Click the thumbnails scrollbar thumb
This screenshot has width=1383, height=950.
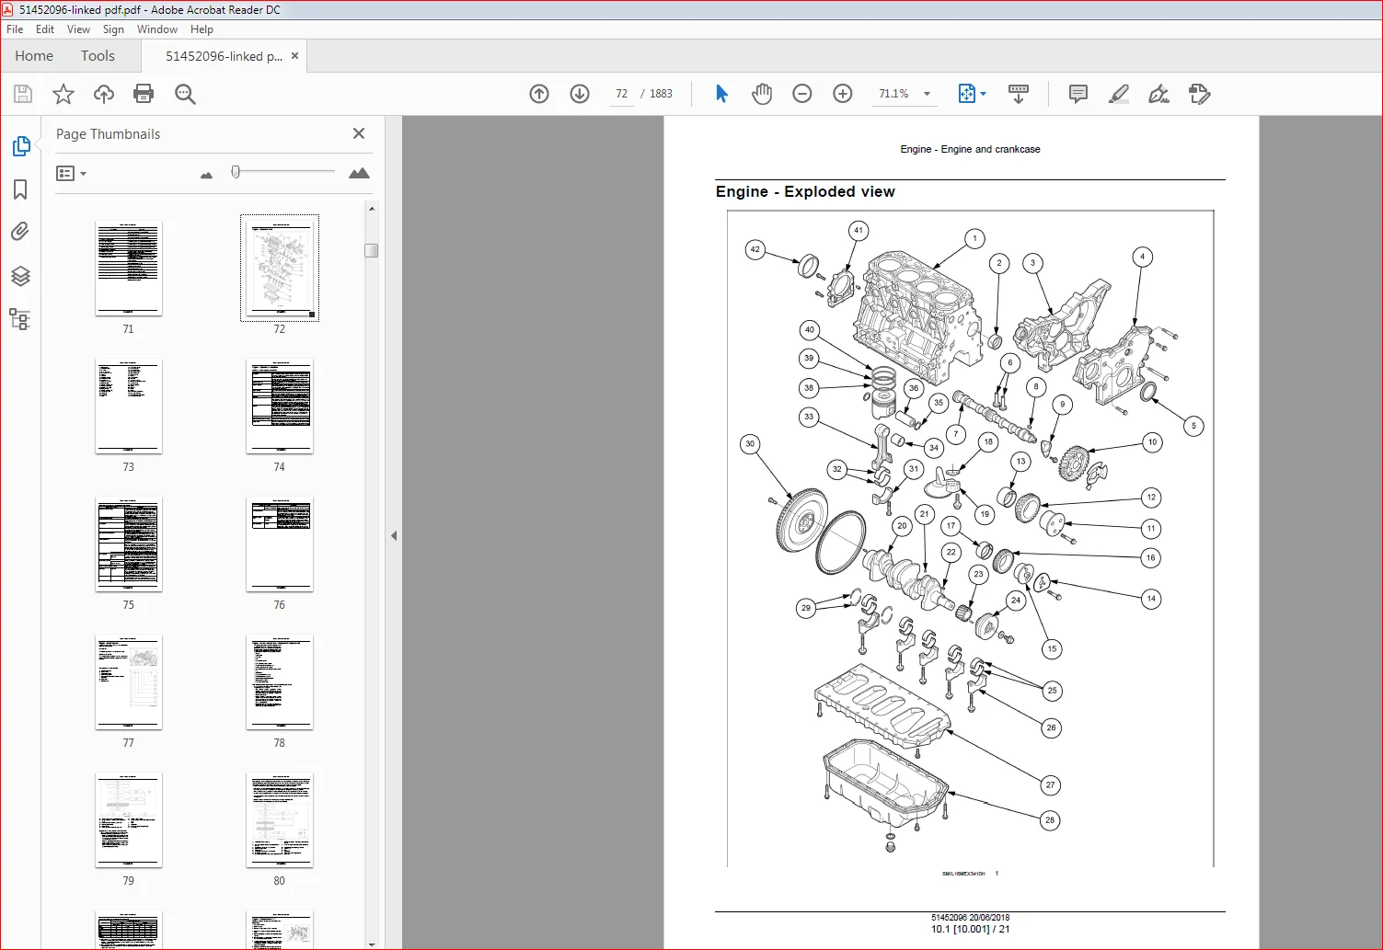(372, 250)
